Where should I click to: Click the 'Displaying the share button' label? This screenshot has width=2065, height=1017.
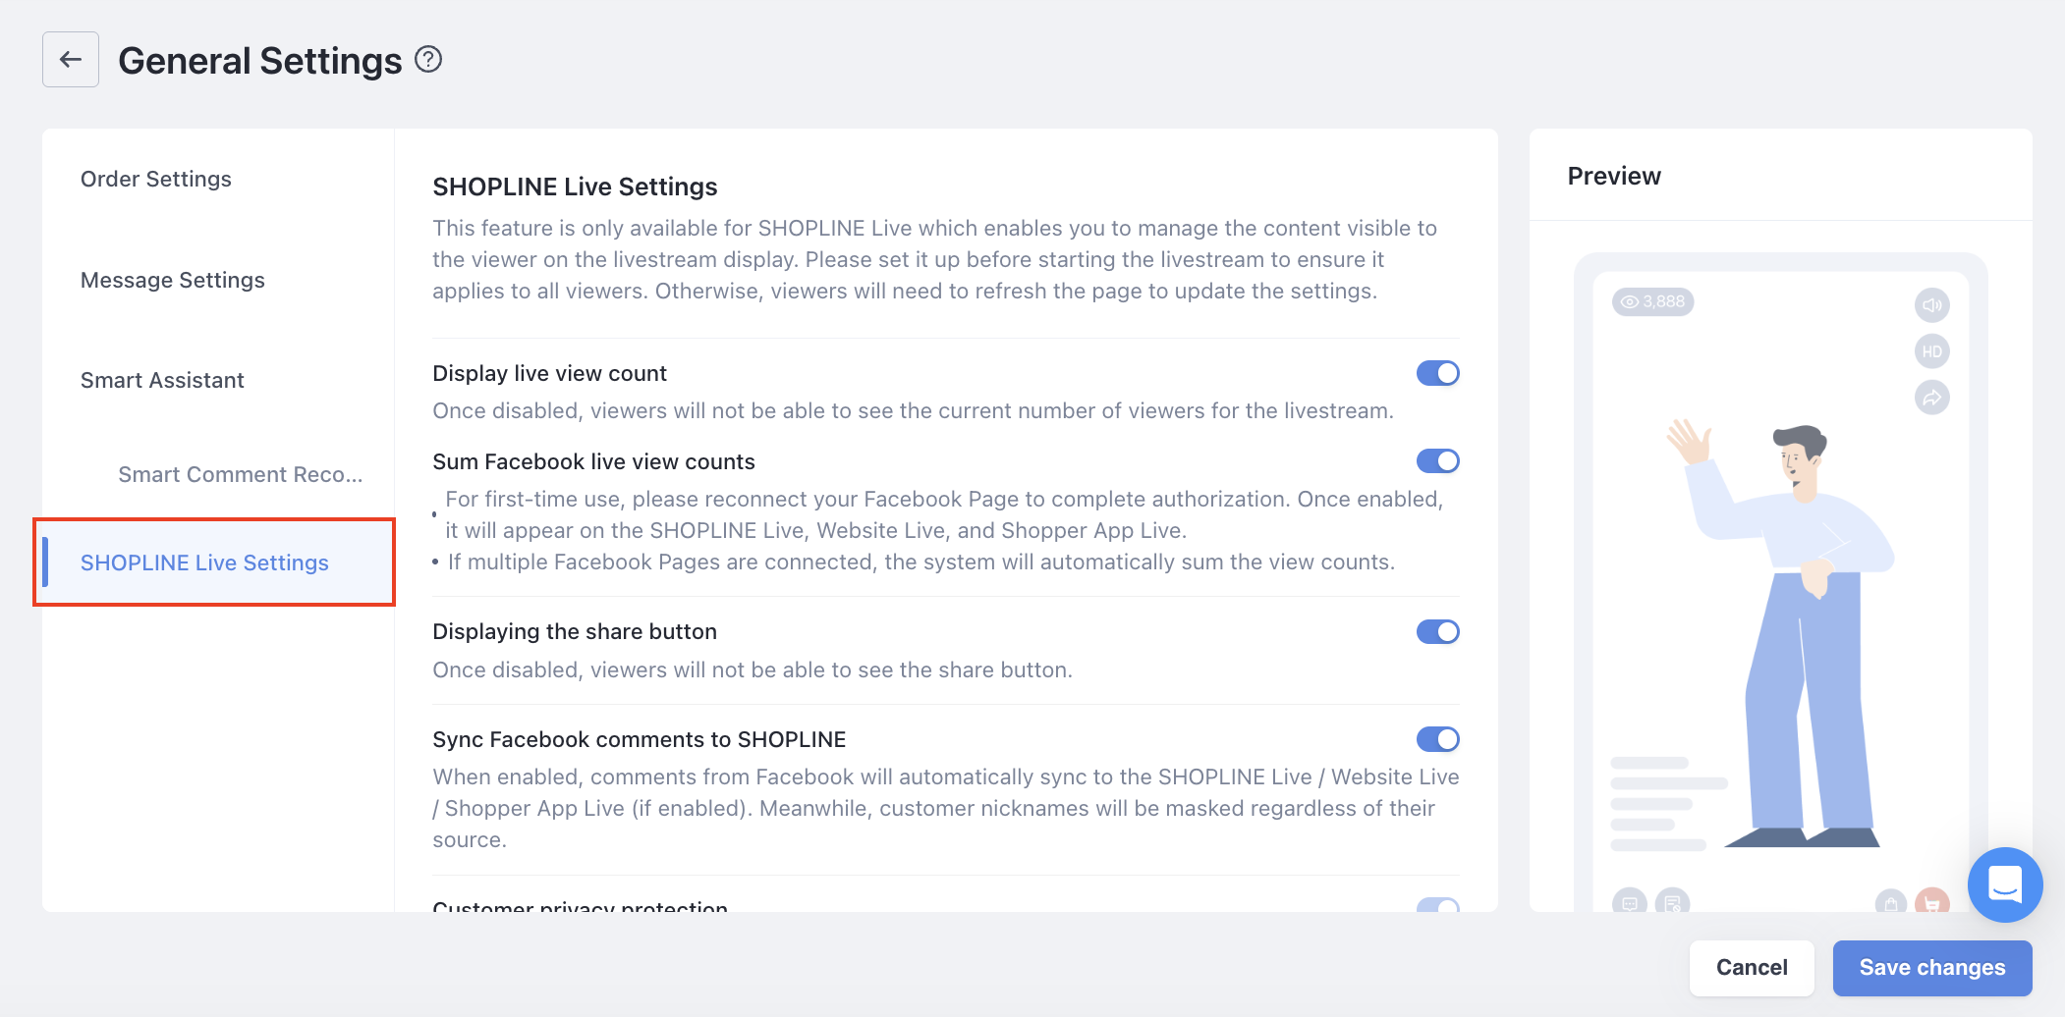575,631
